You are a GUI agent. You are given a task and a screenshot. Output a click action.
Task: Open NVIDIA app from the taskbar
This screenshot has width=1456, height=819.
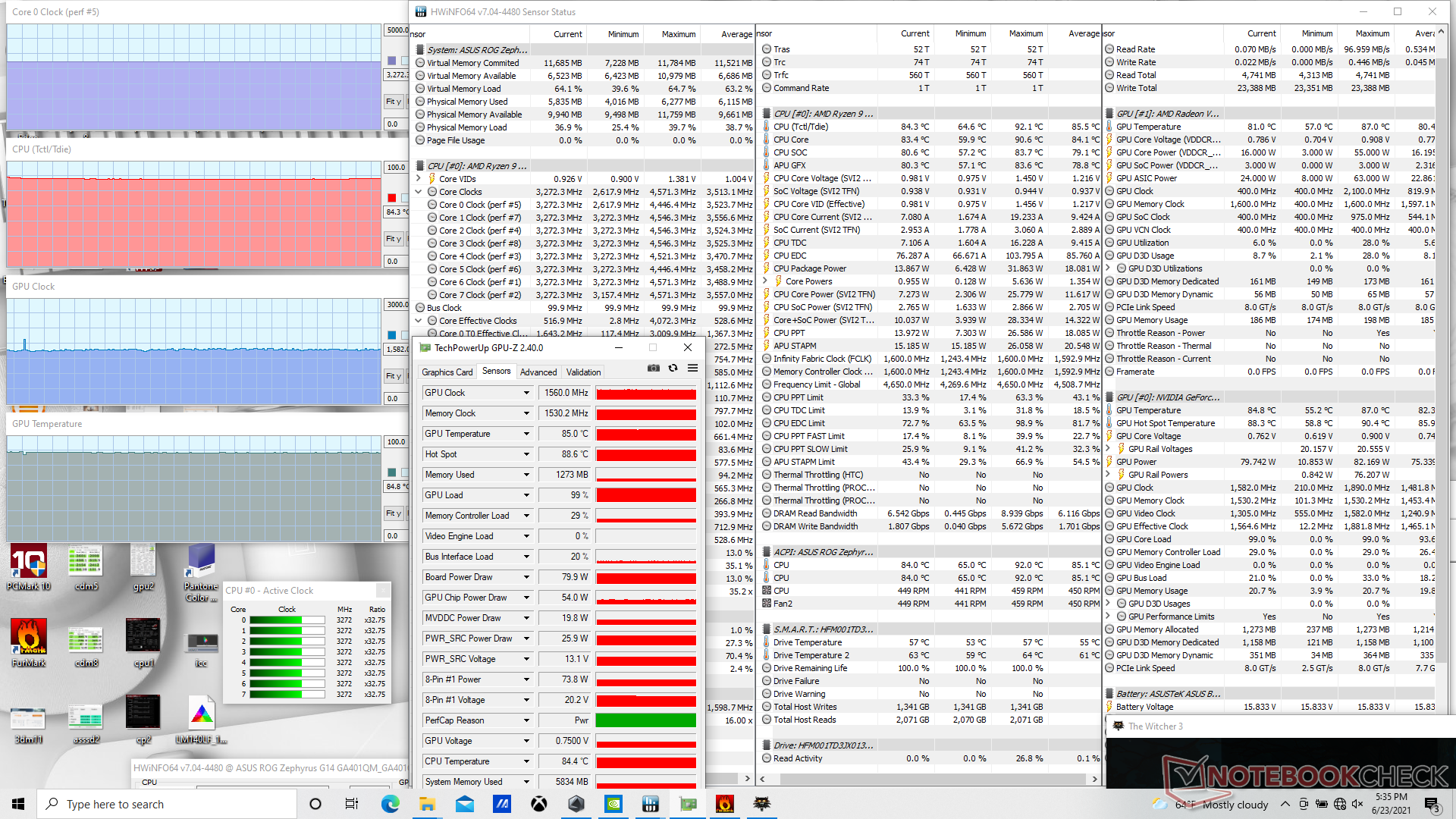coord(613,804)
